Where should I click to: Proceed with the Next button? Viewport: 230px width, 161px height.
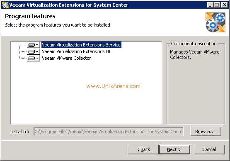point(174,149)
